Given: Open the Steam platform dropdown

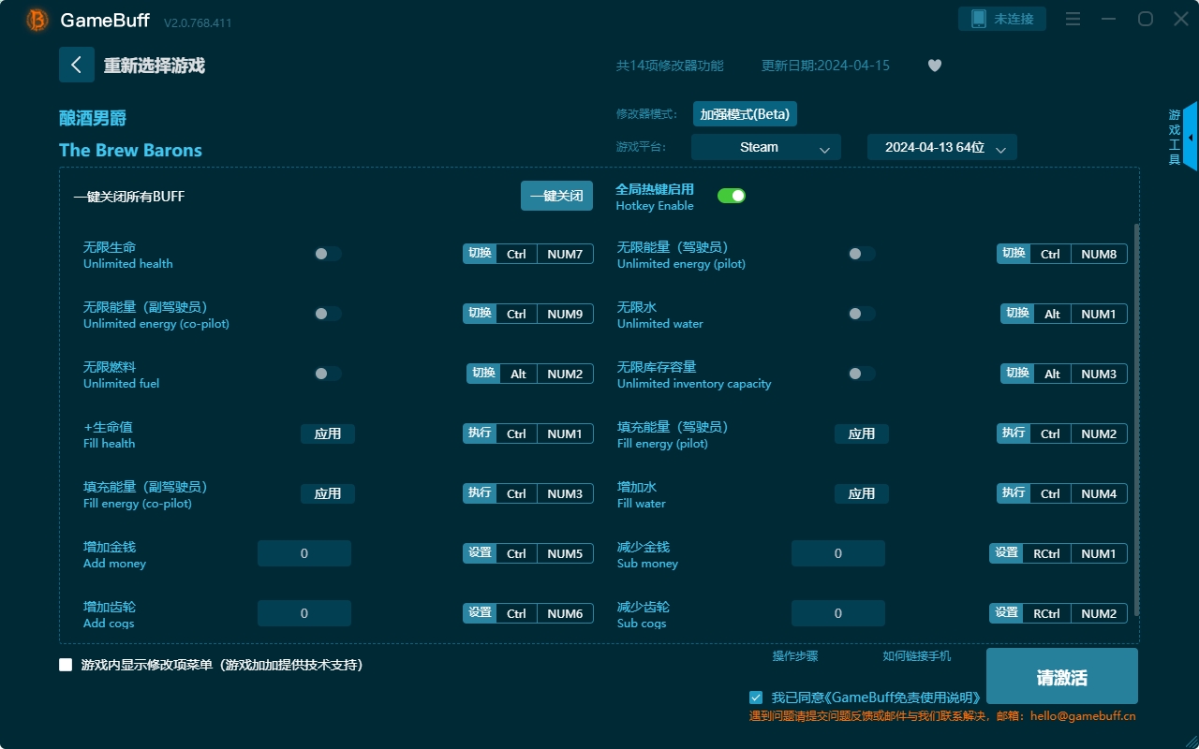Looking at the screenshot, I should coord(766,147).
